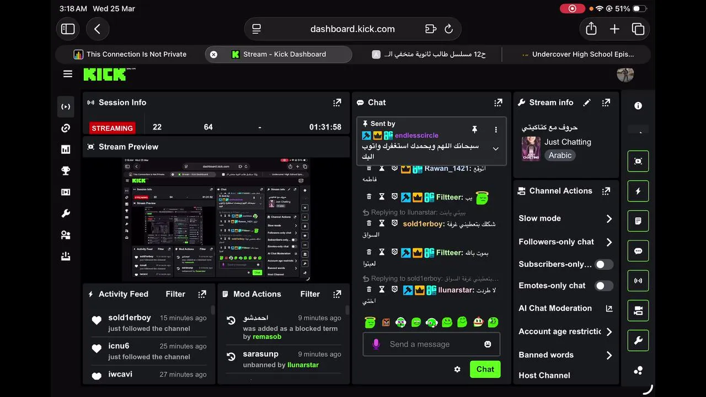
Task: Toggle the wrench widget in right bar
Action: 638,341
